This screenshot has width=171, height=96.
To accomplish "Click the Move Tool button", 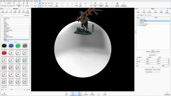I will pos(153,55).
